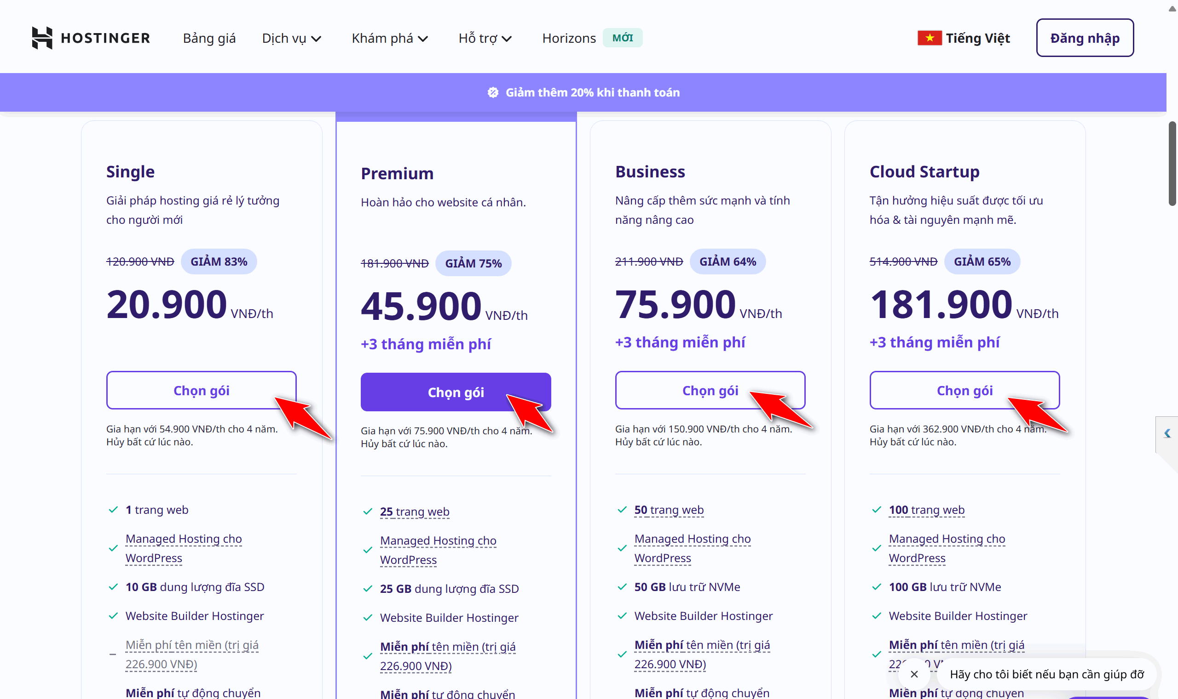
Task: Expand the Khám phá menu
Action: click(x=390, y=38)
